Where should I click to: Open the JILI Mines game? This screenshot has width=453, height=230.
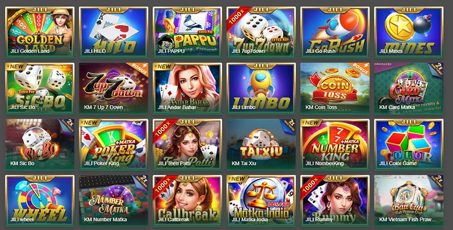409,32
